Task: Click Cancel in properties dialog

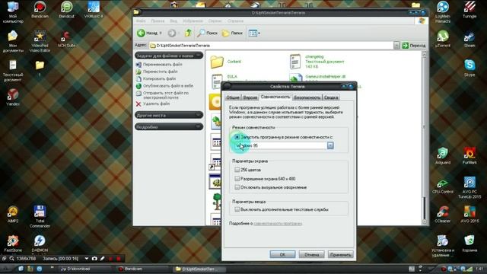Action: point(311,254)
